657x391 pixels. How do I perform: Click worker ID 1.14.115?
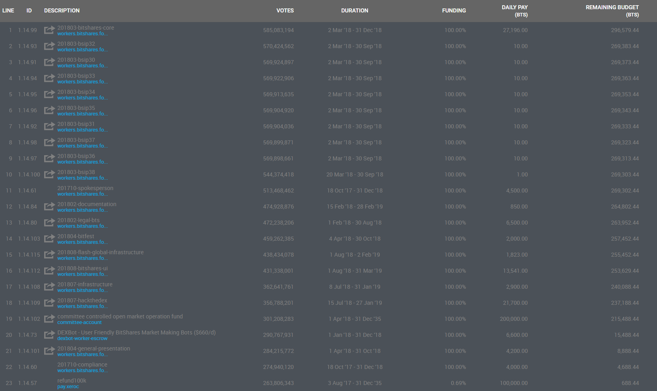click(29, 255)
